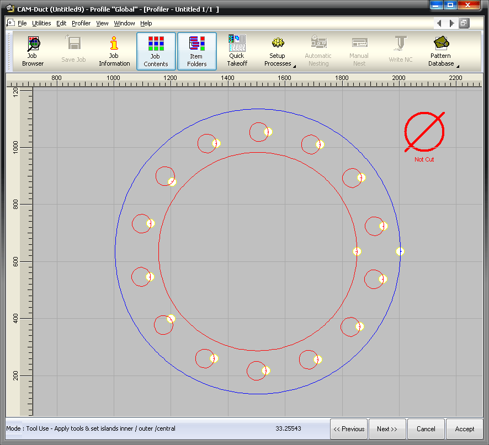Viewport: 489px width, 445px height.
Task: Toggle the Job Contents view
Action: (156, 51)
